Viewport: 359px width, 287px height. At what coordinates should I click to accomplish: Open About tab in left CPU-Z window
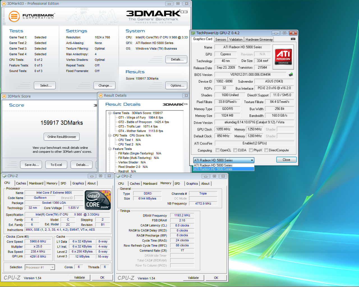91,183
